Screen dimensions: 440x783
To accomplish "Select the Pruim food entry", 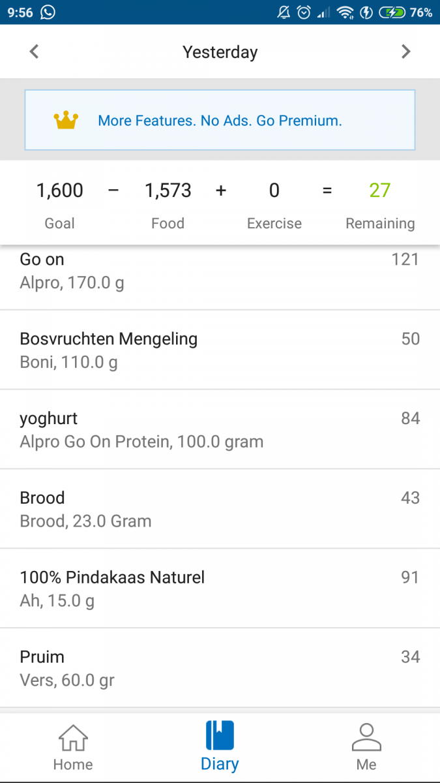I will click(220, 667).
